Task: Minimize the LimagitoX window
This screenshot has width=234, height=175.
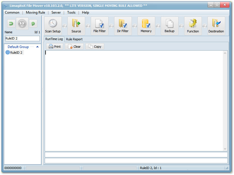Action: coord(211,5)
